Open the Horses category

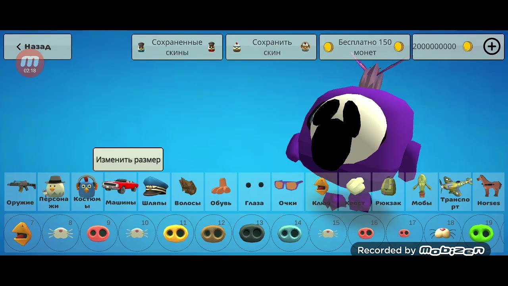489,191
